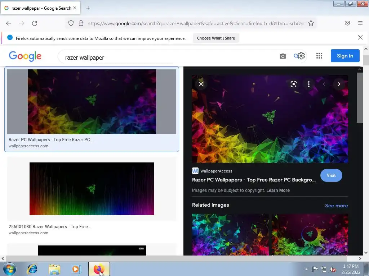Viewport: 369px width, 276px height.
Task: Go to the previous image in preview
Action: click(324, 84)
